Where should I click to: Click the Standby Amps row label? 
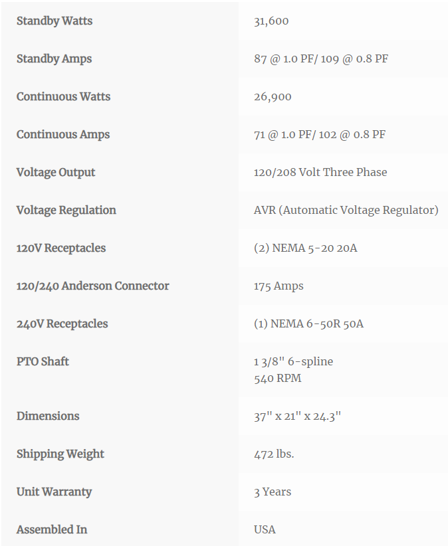point(54,59)
